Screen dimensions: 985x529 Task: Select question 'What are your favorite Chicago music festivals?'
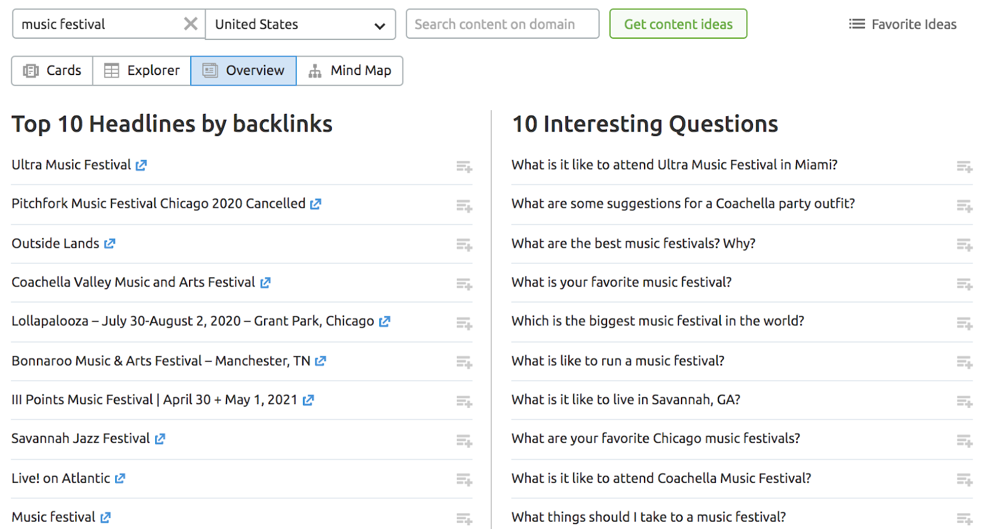coord(656,439)
